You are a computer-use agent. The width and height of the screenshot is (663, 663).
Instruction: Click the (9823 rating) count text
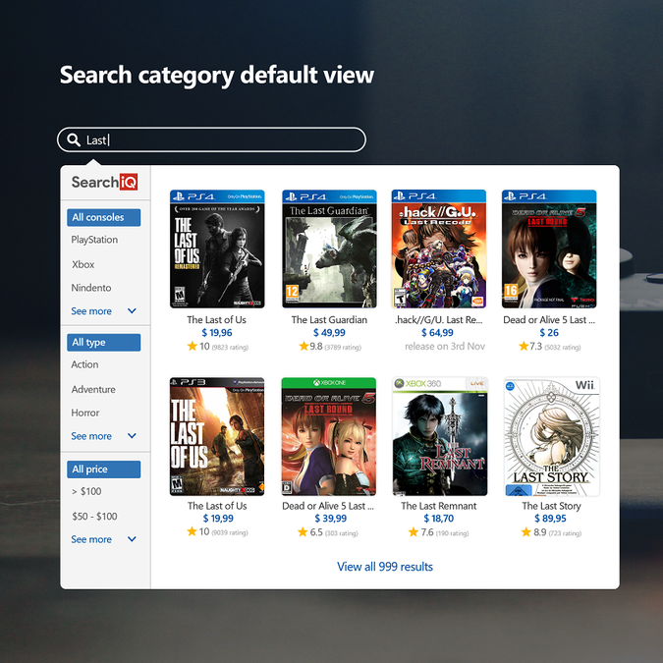click(x=230, y=348)
